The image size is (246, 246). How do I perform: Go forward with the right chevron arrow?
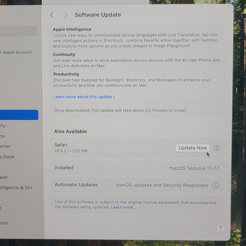(x=65, y=15)
